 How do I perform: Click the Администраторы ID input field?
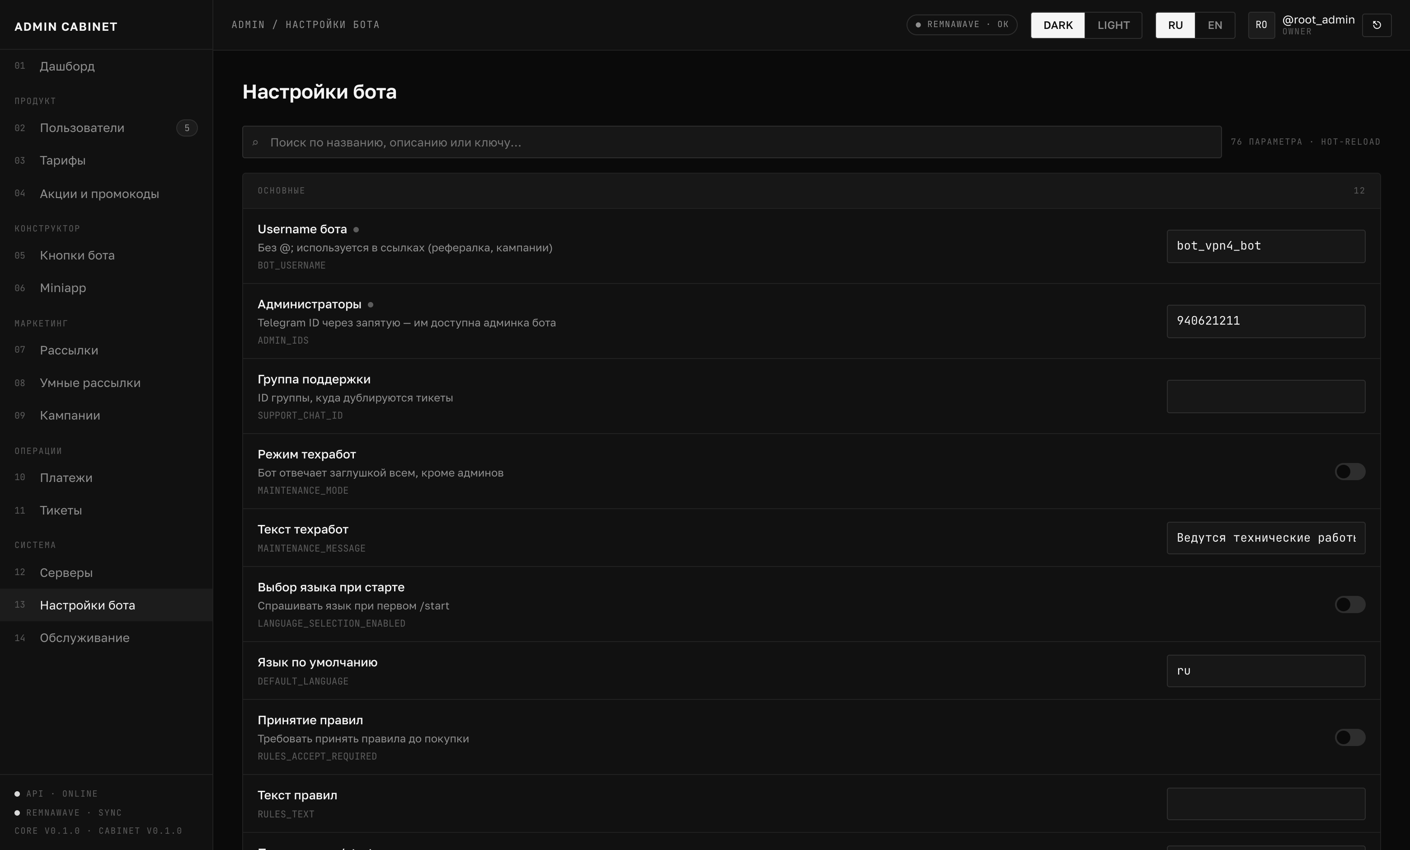click(1266, 321)
